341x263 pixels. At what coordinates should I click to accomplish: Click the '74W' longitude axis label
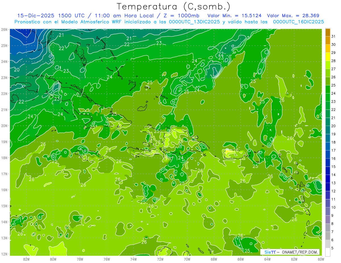tap(134, 259)
